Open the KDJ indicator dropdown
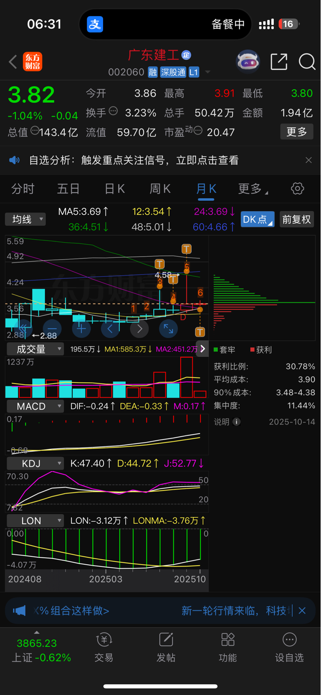The image size is (321, 695). tap(35, 463)
